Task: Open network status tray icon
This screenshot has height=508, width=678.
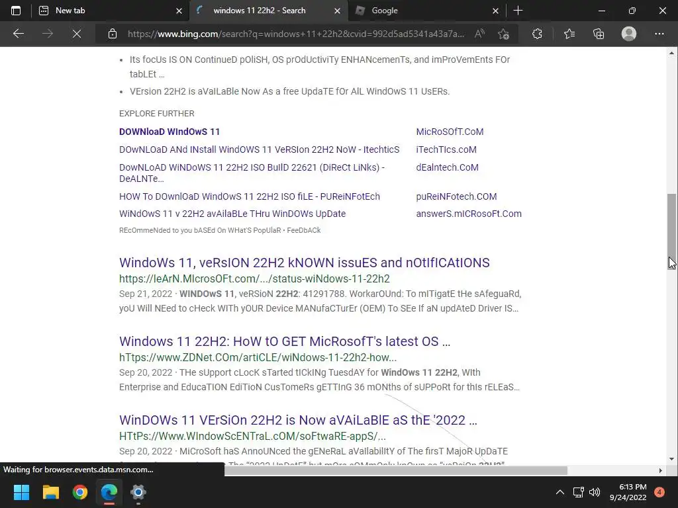Action: click(579, 492)
